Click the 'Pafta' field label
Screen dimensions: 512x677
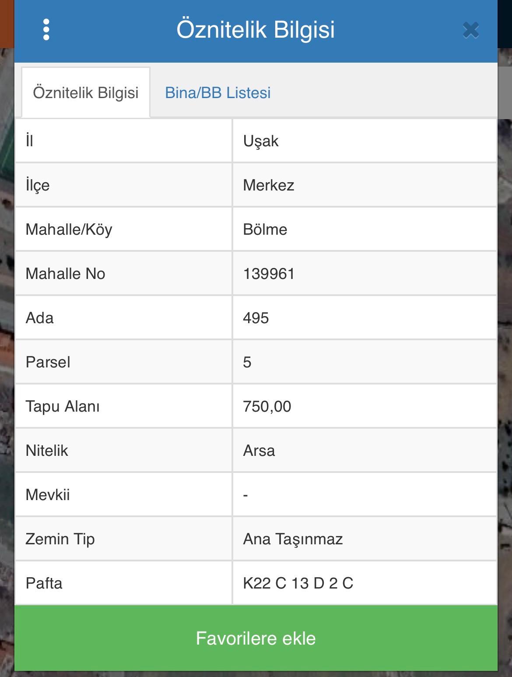44,583
